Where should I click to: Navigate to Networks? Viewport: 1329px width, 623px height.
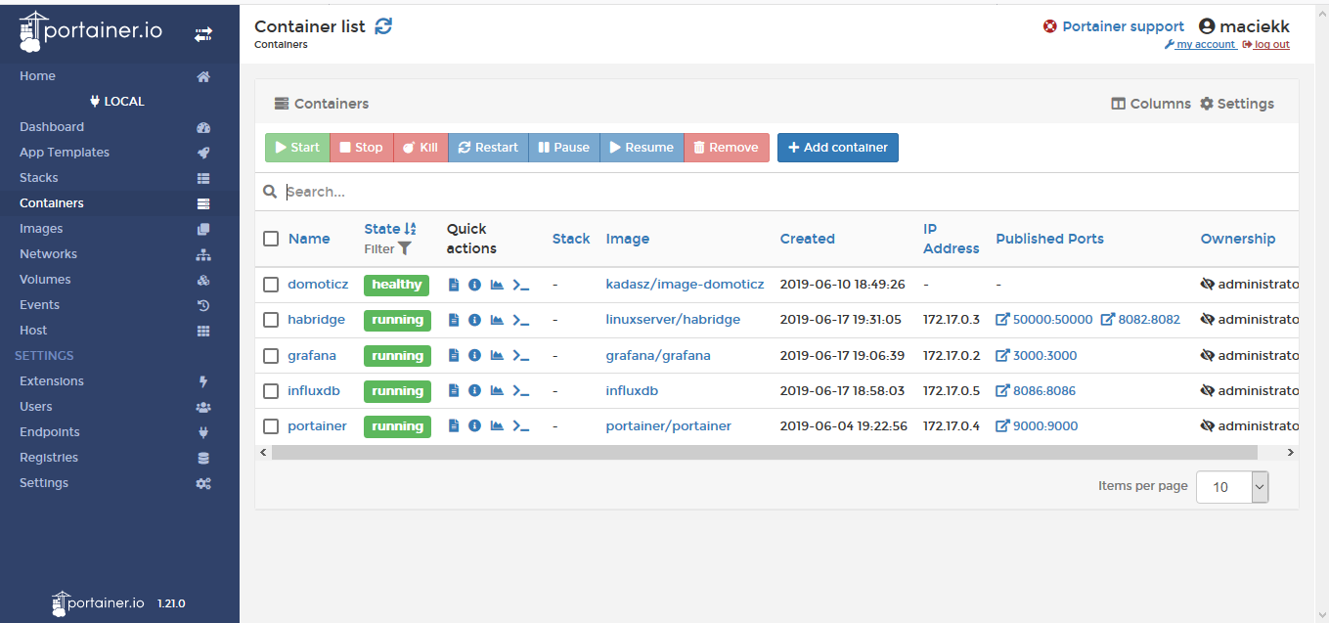[x=119, y=254]
